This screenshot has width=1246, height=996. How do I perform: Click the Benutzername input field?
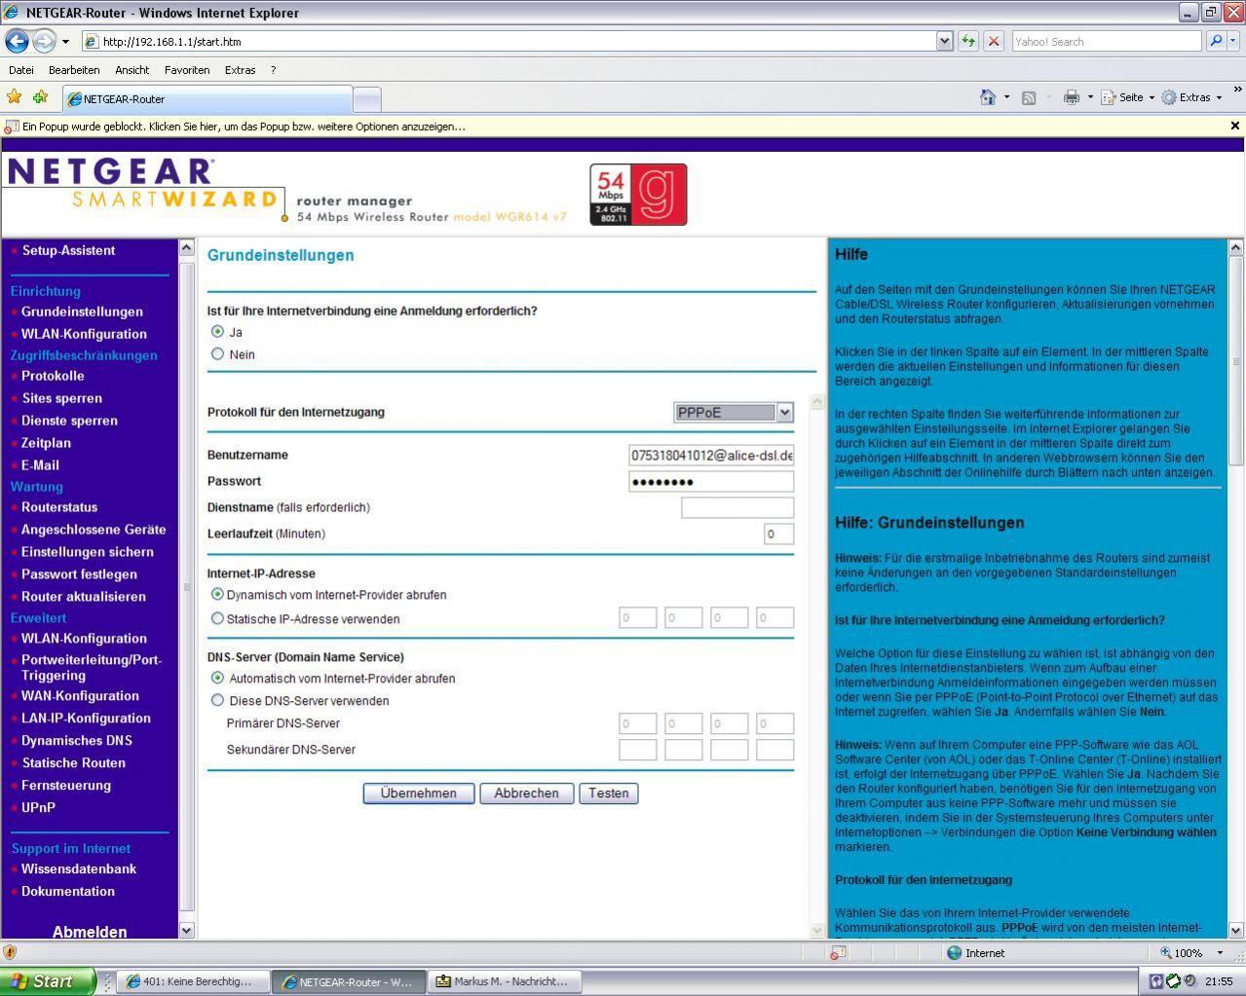tap(711, 455)
